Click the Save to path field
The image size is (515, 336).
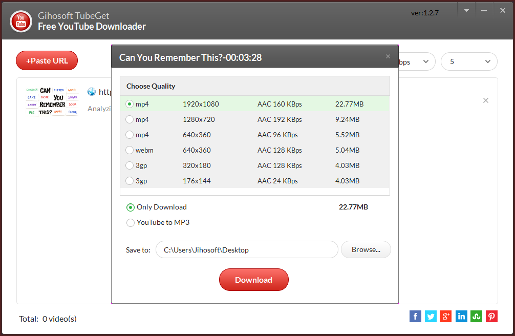tap(247, 250)
